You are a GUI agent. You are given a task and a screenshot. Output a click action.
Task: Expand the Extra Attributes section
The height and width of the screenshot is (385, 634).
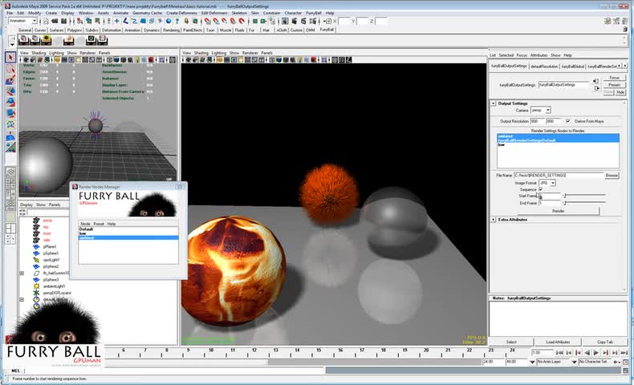[493, 219]
